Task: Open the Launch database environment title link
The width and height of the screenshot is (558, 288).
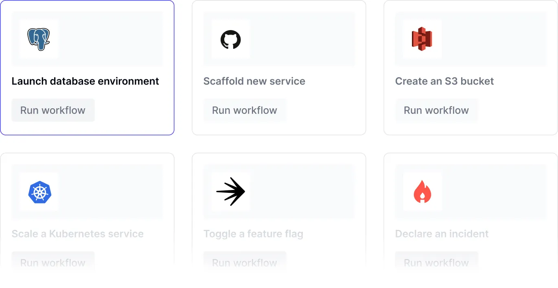Action: [x=85, y=81]
